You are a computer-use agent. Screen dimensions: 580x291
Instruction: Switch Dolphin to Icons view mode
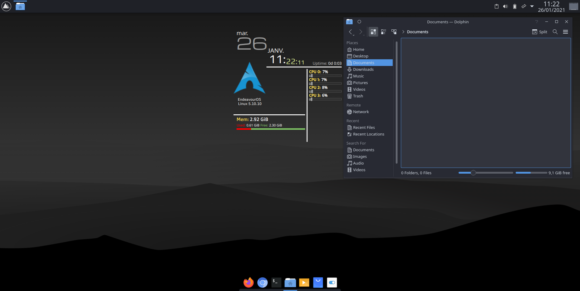coord(373,32)
